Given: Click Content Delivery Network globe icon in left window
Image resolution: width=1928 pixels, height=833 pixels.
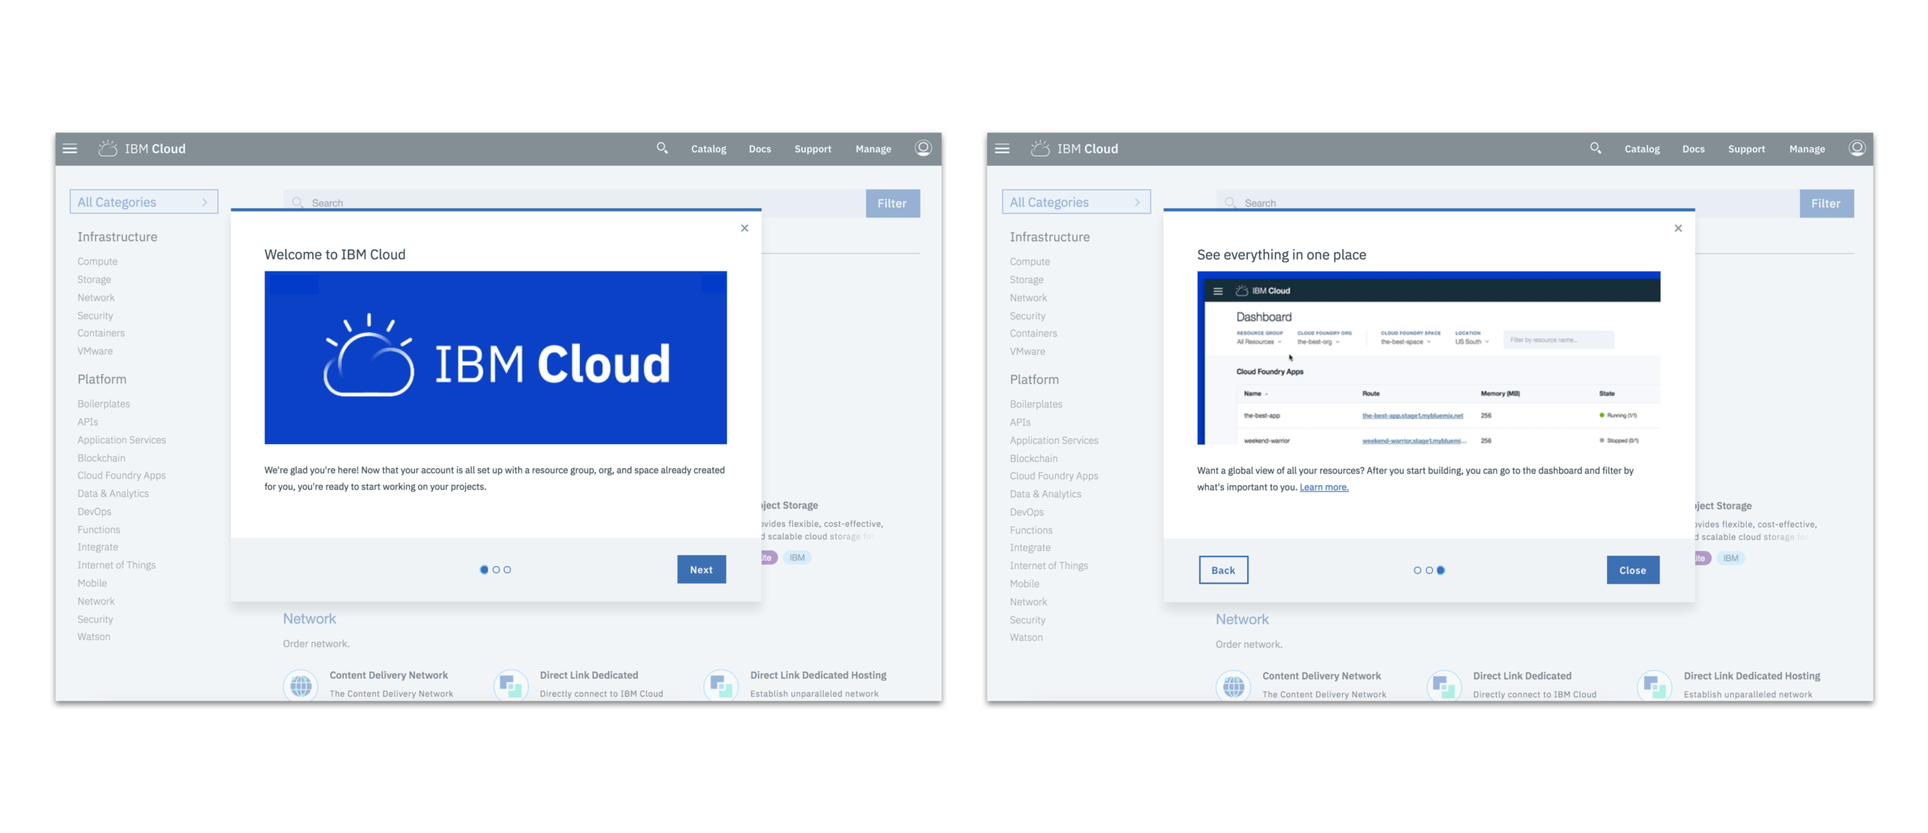Looking at the screenshot, I should click(302, 685).
